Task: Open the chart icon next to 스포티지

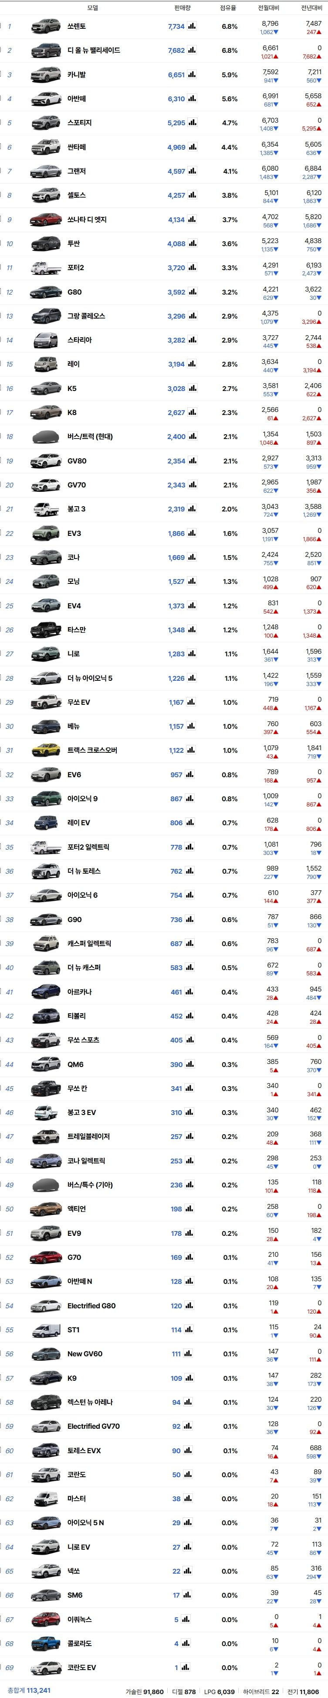Action: point(192,123)
